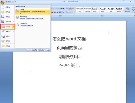The width and height of the screenshot is (135, 103).
Task: Apply the 标题 1 (Heading 1) style
Action: [95, 10]
